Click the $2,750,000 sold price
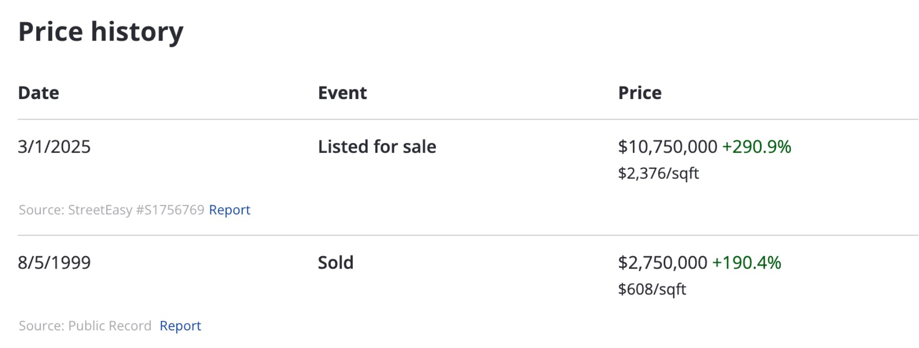 click(x=662, y=262)
